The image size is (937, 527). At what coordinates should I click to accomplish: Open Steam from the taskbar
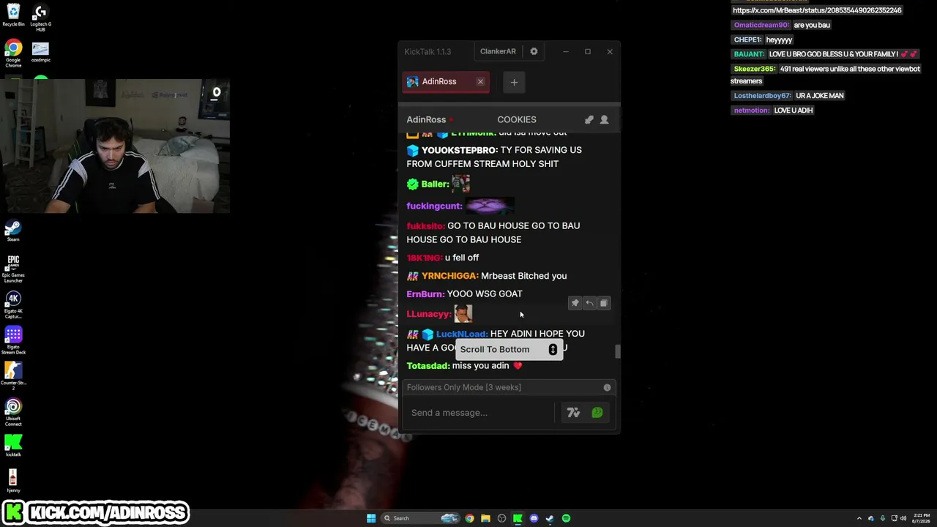click(x=550, y=518)
